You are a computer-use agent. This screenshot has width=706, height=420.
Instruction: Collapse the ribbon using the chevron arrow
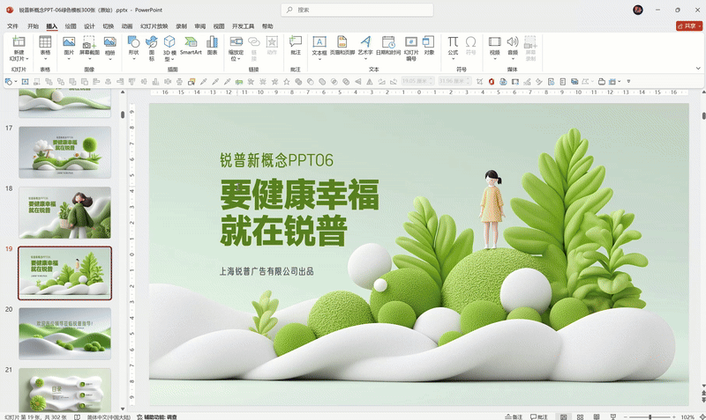point(699,69)
